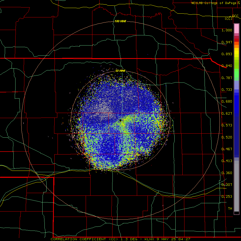Click the DCC label above the scale
Viewport: 241px width, 241px height.
235,16
